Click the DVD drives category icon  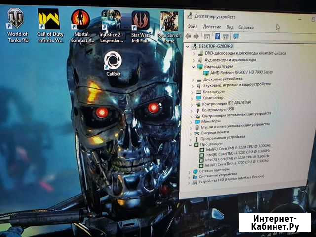coord(201,53)
